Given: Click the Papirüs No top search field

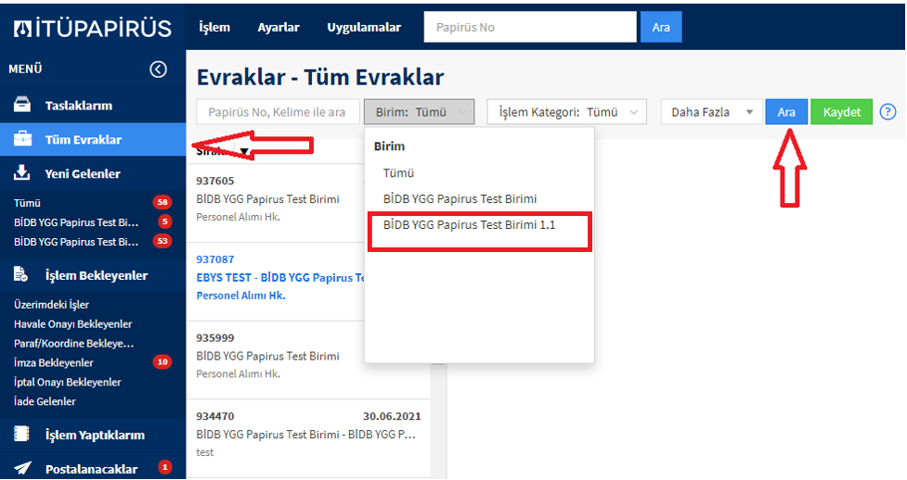Looking at the screenshot, I should pyautogui.click(x=530, y=27).
